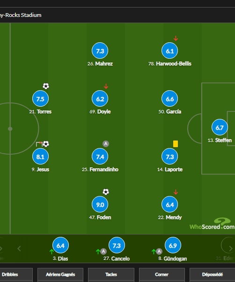Screen dimensions: 235x282
Task: Click the missed shot icon above Jesus
Action: tap(39, 144)
